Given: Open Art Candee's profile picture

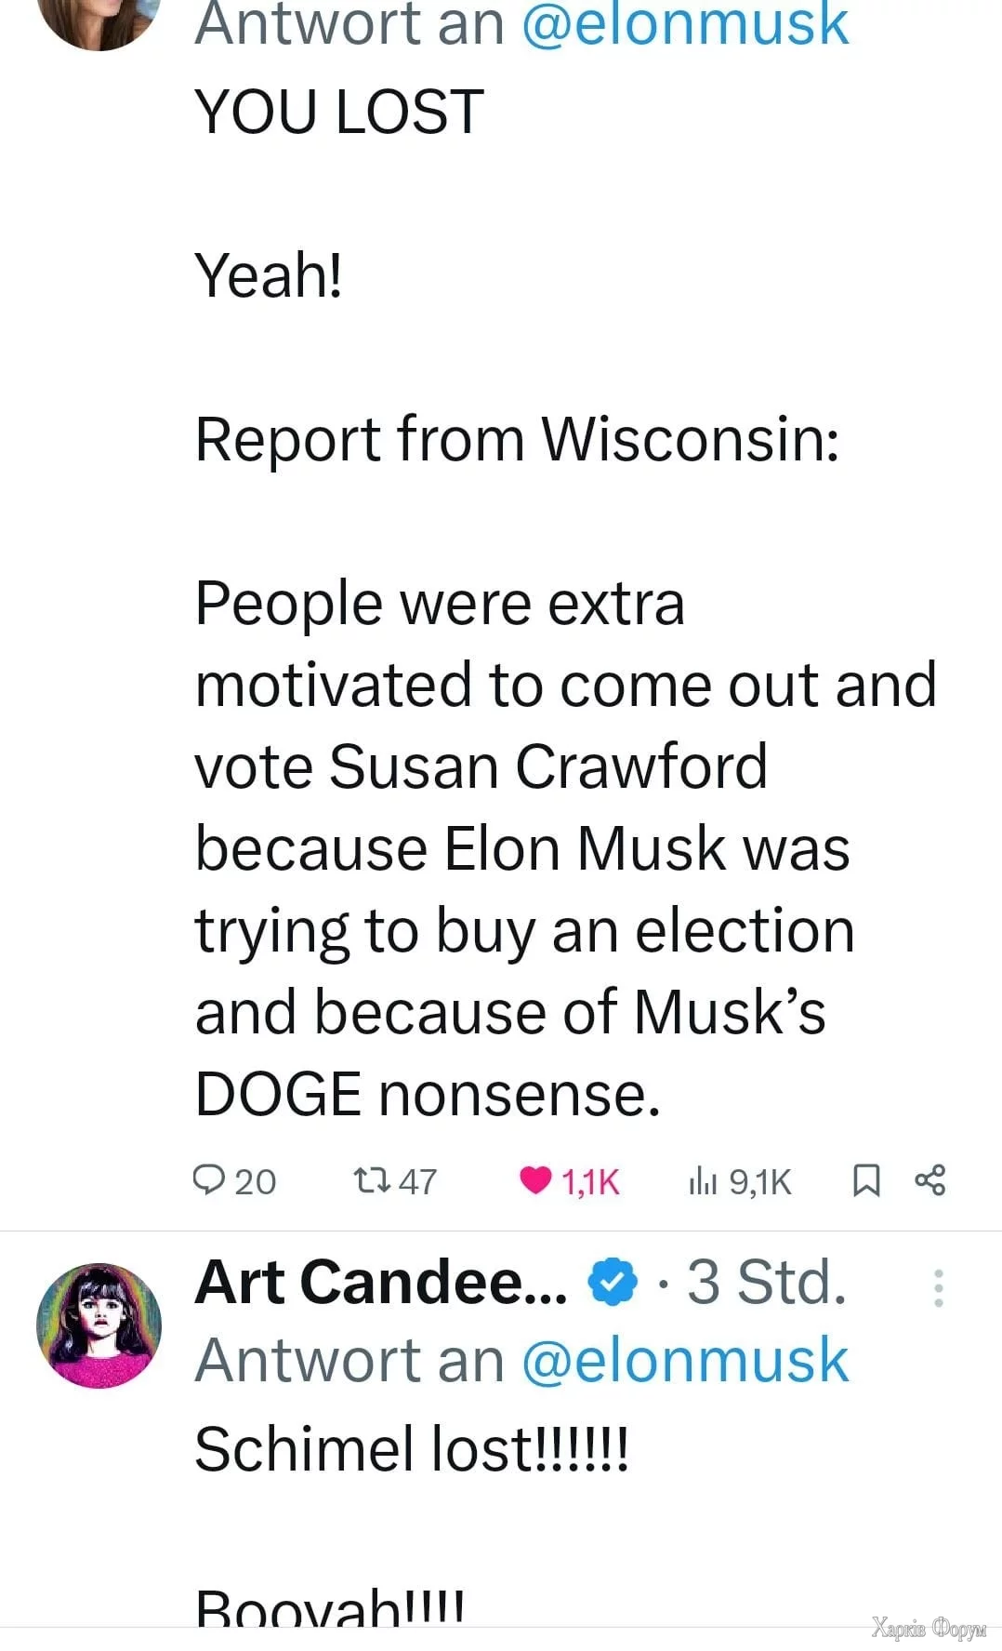Looking at the screenshot, I should pos(99,1325).
